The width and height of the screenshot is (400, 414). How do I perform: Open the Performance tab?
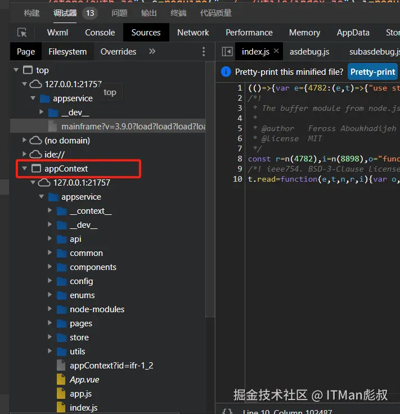point(249,33)
